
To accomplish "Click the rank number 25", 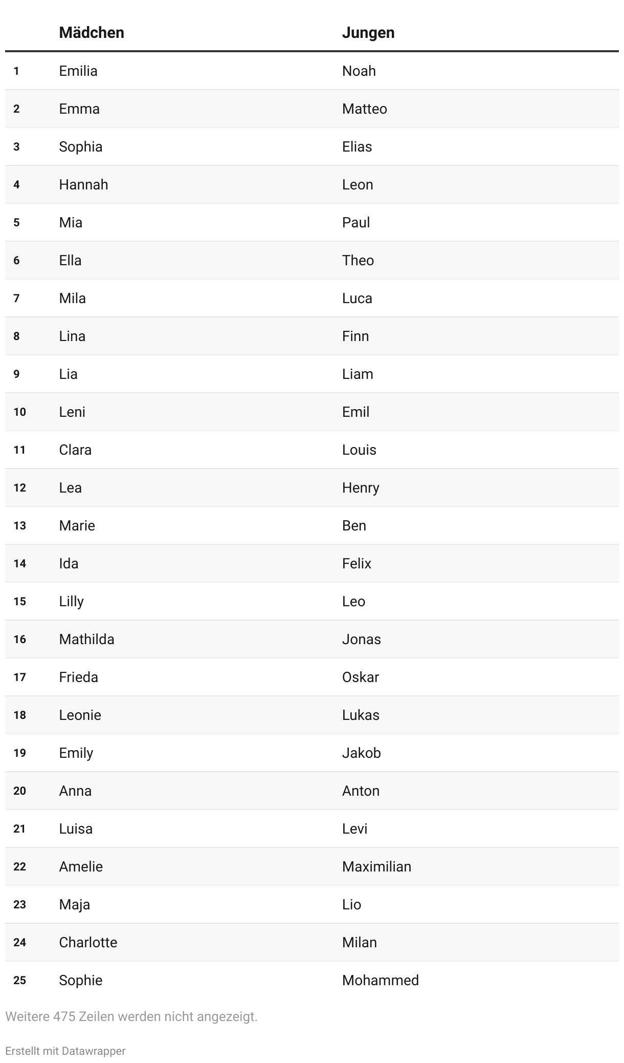I will [20, 980].
